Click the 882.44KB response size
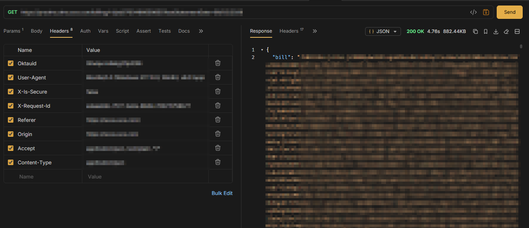 pyautogui.click(x=455, y=31)
